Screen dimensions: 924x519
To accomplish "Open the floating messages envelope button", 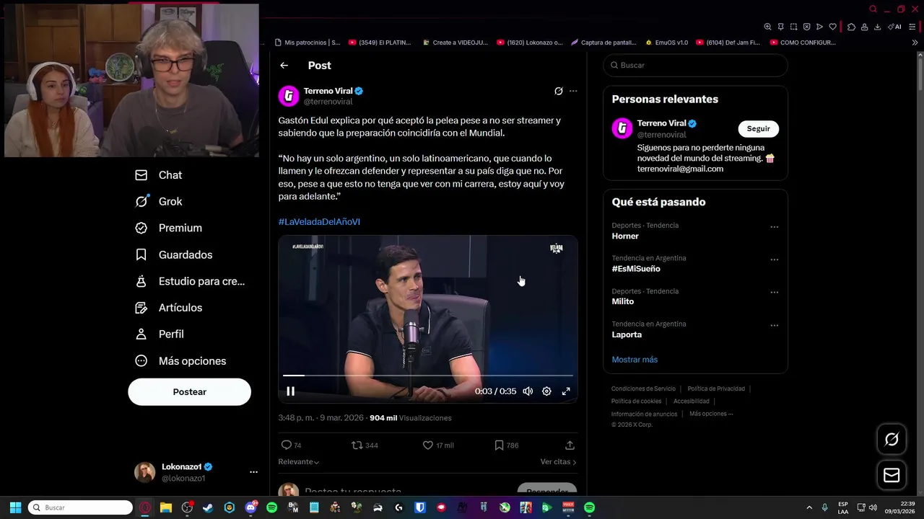I will [892, 476].
